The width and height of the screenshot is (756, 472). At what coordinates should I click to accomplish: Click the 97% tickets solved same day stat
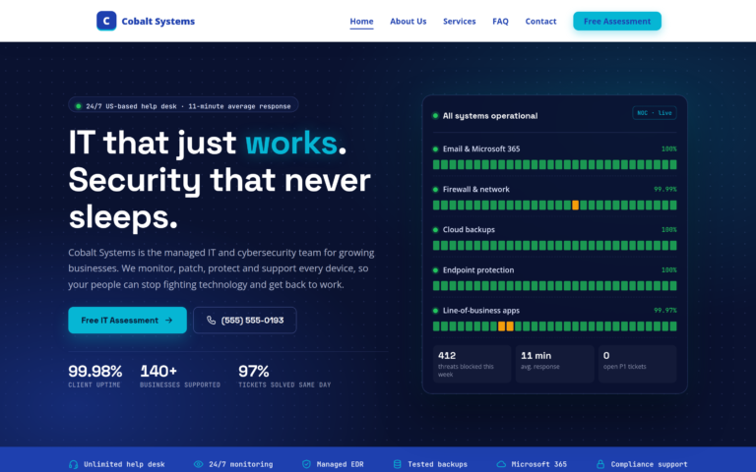(x=284, y=376)
